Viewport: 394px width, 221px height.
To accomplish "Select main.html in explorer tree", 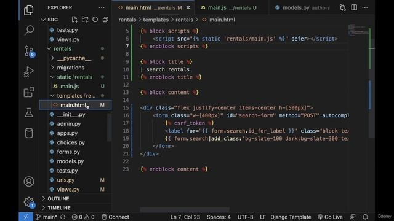I will point(75,105).
